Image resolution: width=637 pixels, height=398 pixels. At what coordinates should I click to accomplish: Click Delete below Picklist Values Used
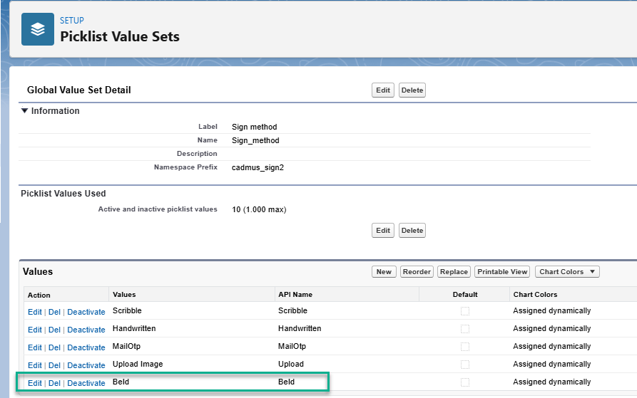(x=412, y=231)
